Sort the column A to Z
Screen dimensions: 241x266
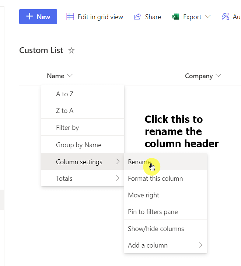[83, 94]
